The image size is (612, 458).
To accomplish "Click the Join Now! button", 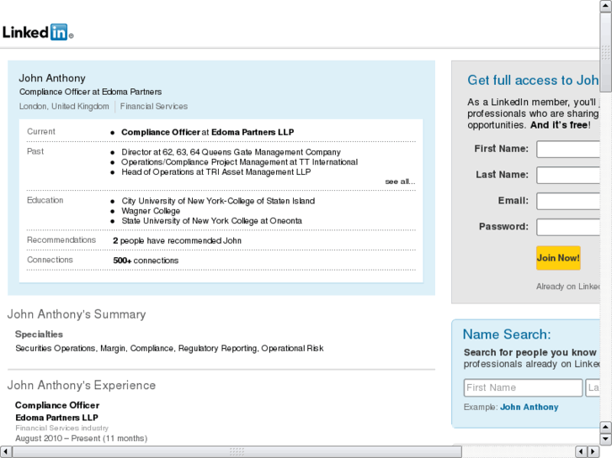I will tap(558, 258).
